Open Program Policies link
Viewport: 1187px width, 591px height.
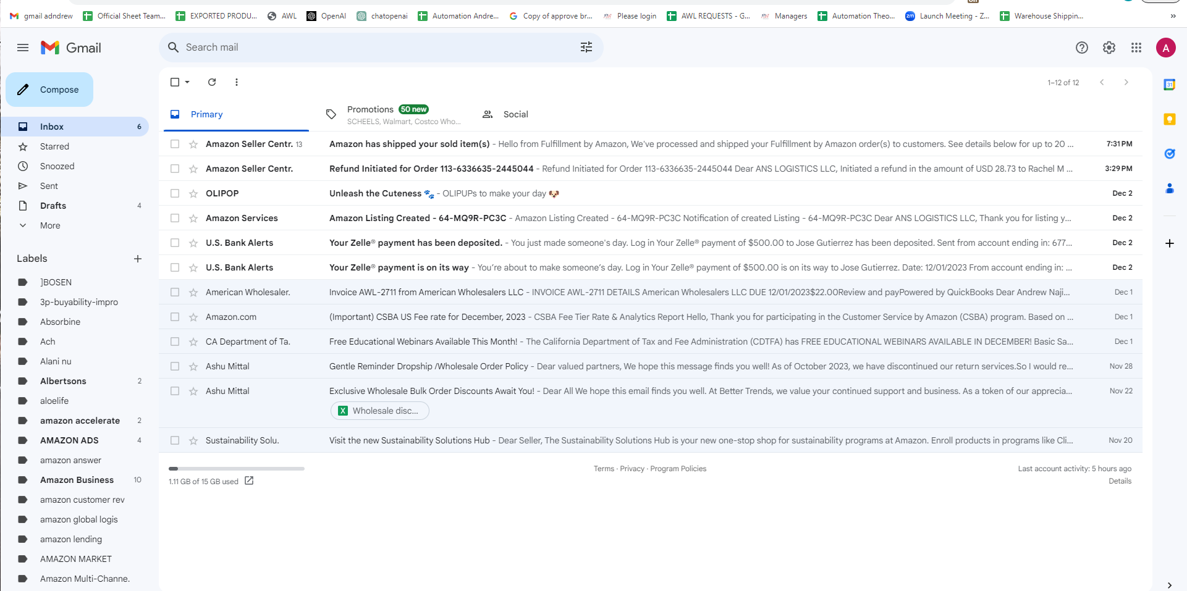pos(678,469)
